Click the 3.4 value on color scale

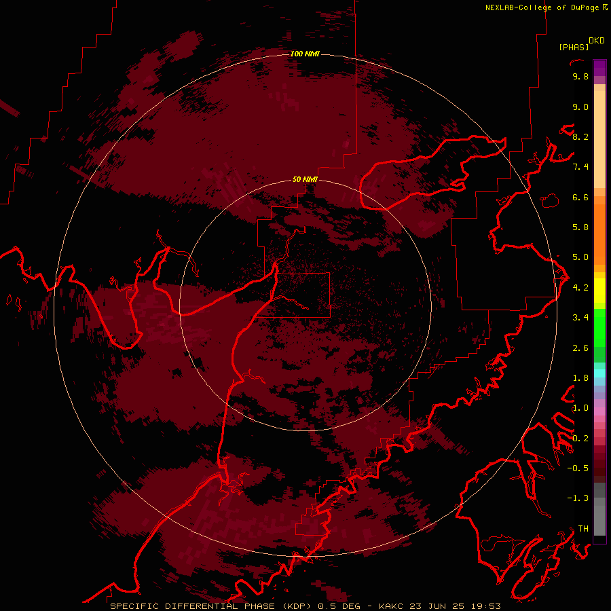pyautogui.click(x=580, y=318)
